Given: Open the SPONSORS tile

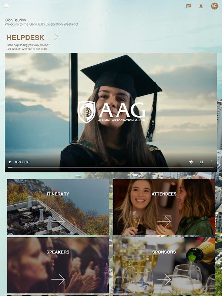Looking at the screenshot, I should (164, 265).
